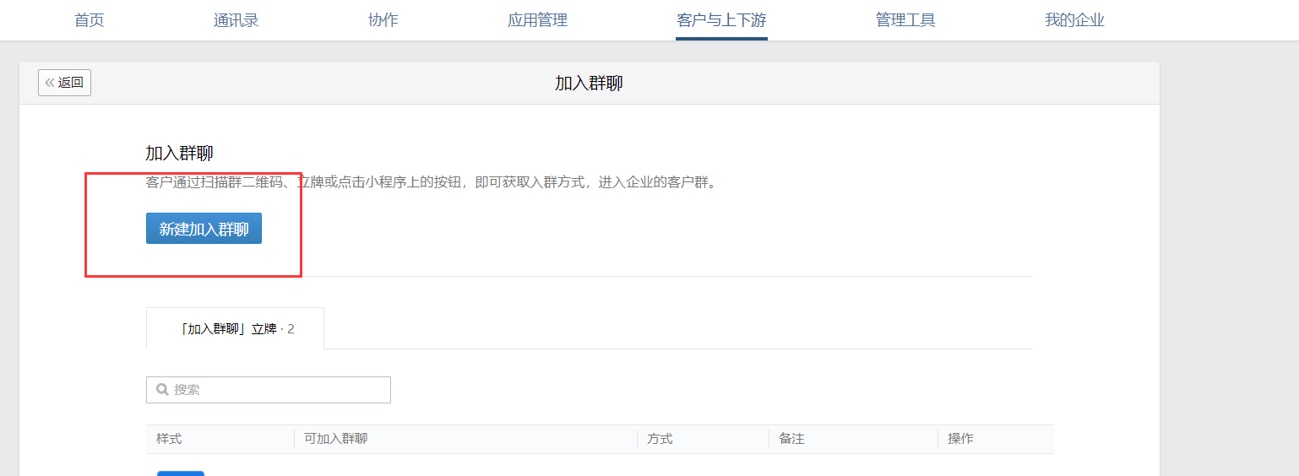
Task: Switch to the 协作 tab
Action: pos(383,20)
